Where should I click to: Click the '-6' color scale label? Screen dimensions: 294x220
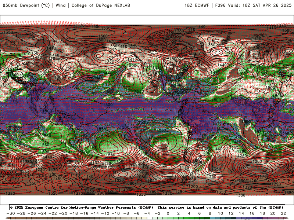(x=137, y=213)
